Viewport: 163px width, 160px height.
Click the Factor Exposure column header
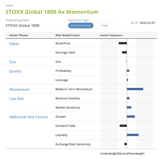tap(111, 35)
